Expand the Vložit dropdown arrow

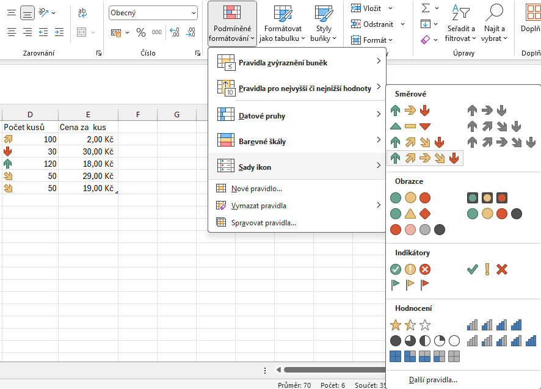pos(390,8)
